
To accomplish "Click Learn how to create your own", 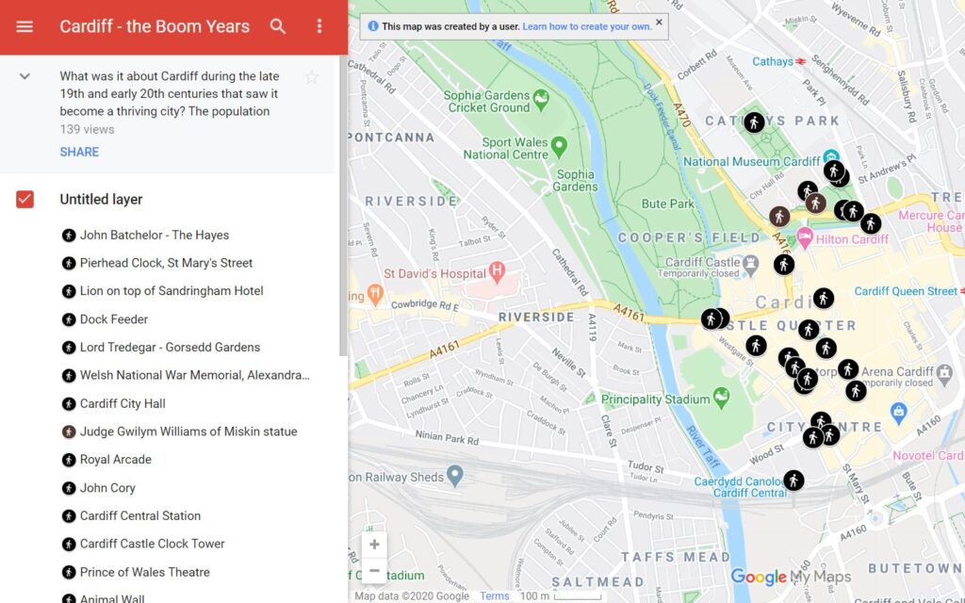I will pyautogui.click(x=586, y=26).
